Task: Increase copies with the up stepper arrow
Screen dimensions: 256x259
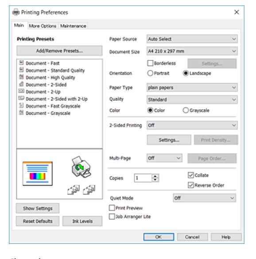Action: coord(155,176)
